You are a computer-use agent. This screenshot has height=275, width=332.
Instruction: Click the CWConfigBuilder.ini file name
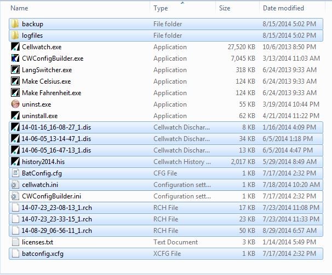(x=51, y=196)
